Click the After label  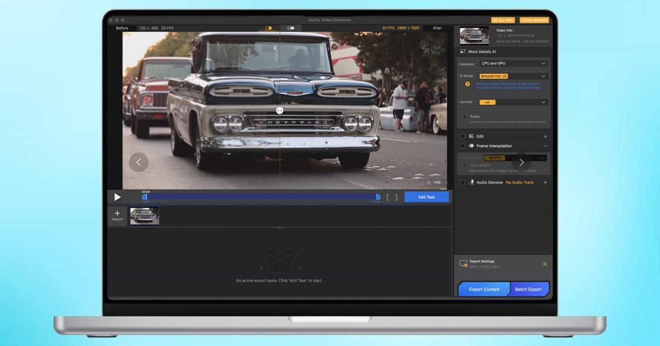[437, 28]
